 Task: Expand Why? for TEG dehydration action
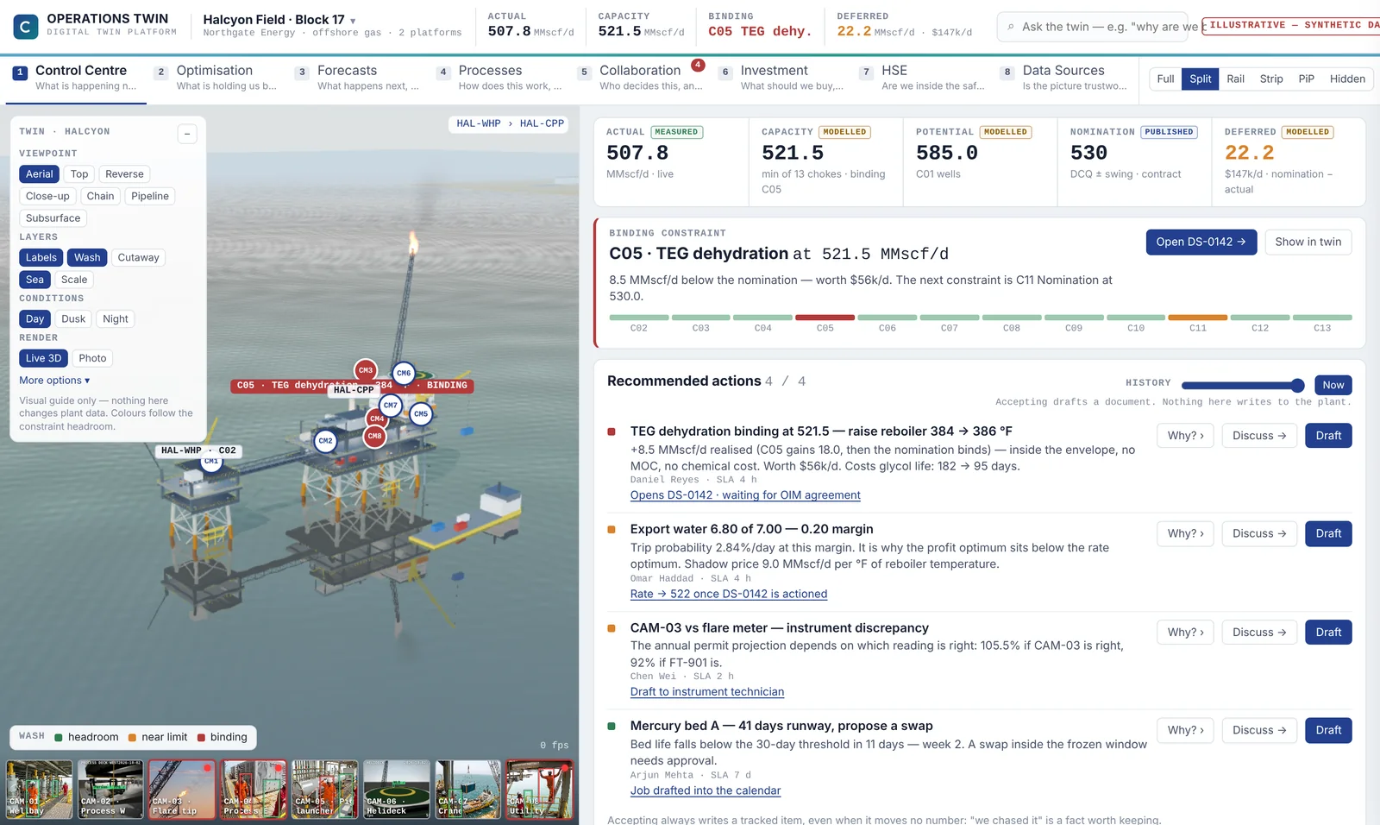coord(1185,436)
